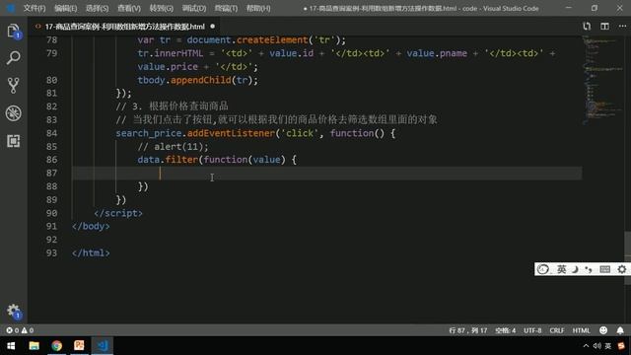Toggle 英 language mode on IME bar
The image size is (631, 355).
pos(561,269)
